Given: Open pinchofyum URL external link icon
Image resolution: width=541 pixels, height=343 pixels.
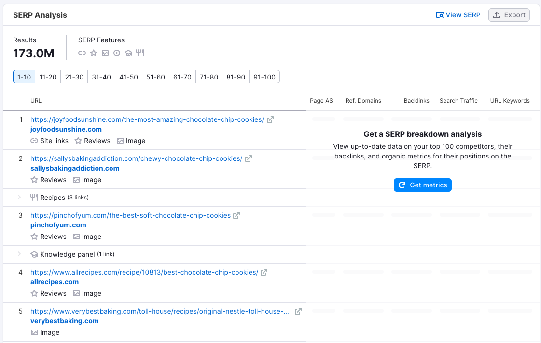Looking at the screenshot, I should [x=236, y=215].
